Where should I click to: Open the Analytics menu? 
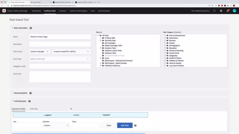coord(62,11)
